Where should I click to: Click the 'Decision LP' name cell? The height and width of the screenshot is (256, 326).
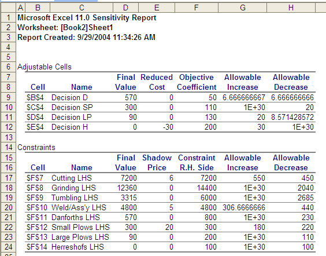point(71,117)
